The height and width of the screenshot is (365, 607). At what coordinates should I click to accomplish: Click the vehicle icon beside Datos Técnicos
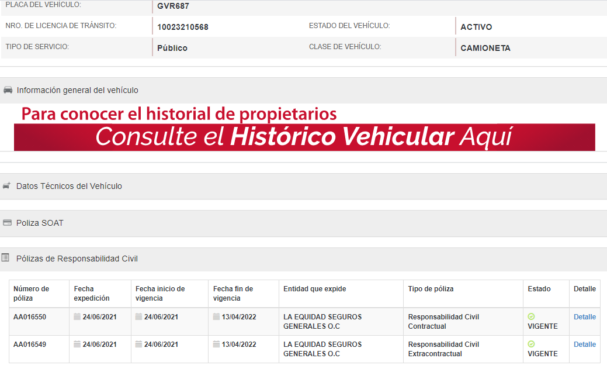(x=7, y=186)
